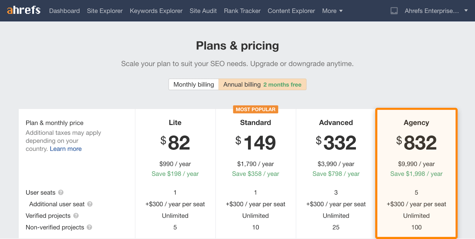Click the Ahrefs logo
The width and height of the screenshot is (475, 239).
(x=24, y=10)
